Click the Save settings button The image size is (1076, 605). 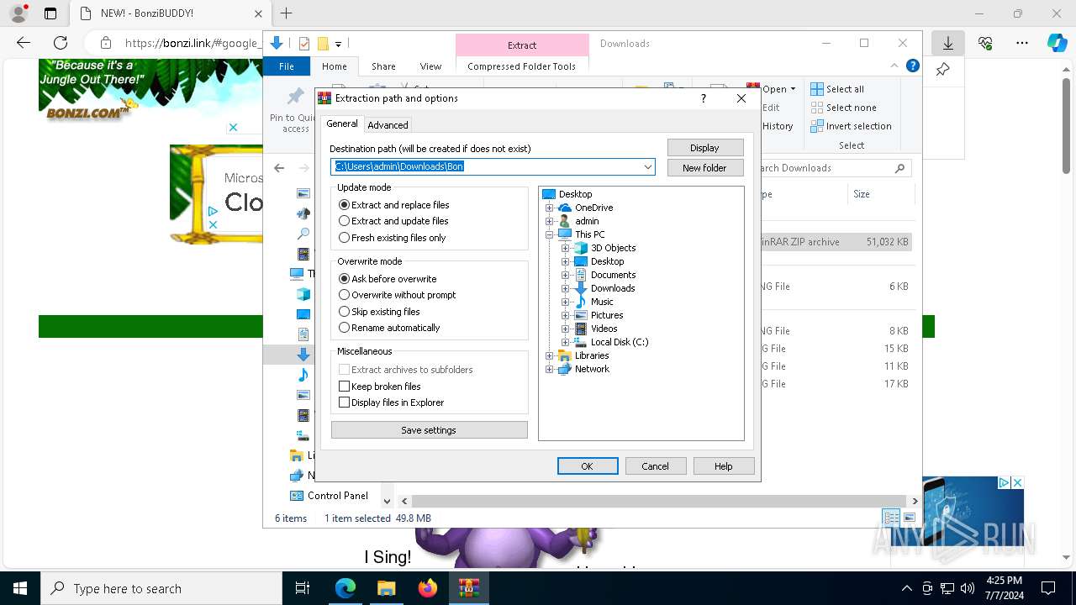click(x=429, y=430)
